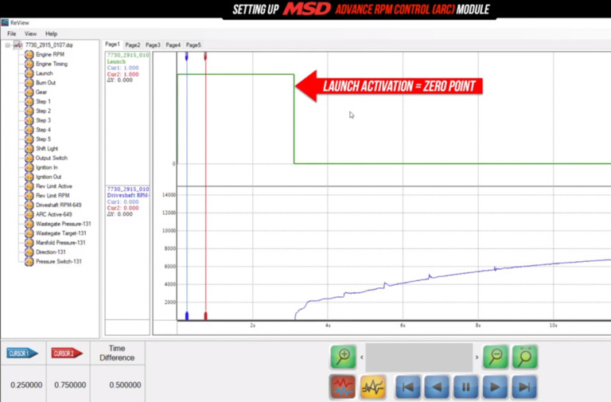
Task: Select the Rev Limit RPM channel
Action: [x=53, y=195]
